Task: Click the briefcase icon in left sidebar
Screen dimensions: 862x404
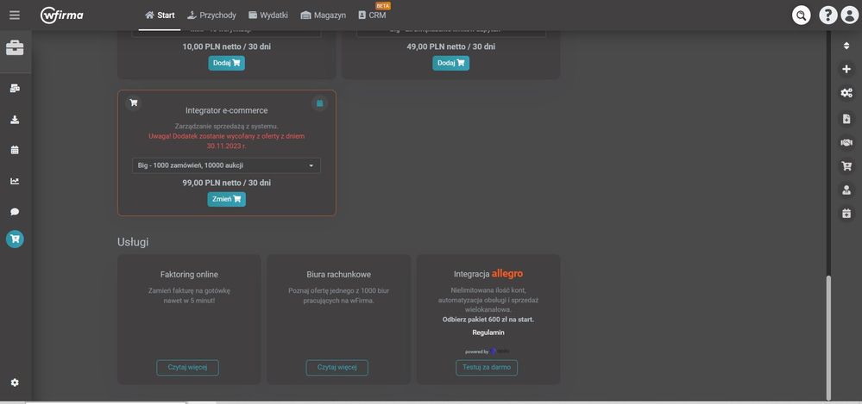Action: [x=15, y=48]
